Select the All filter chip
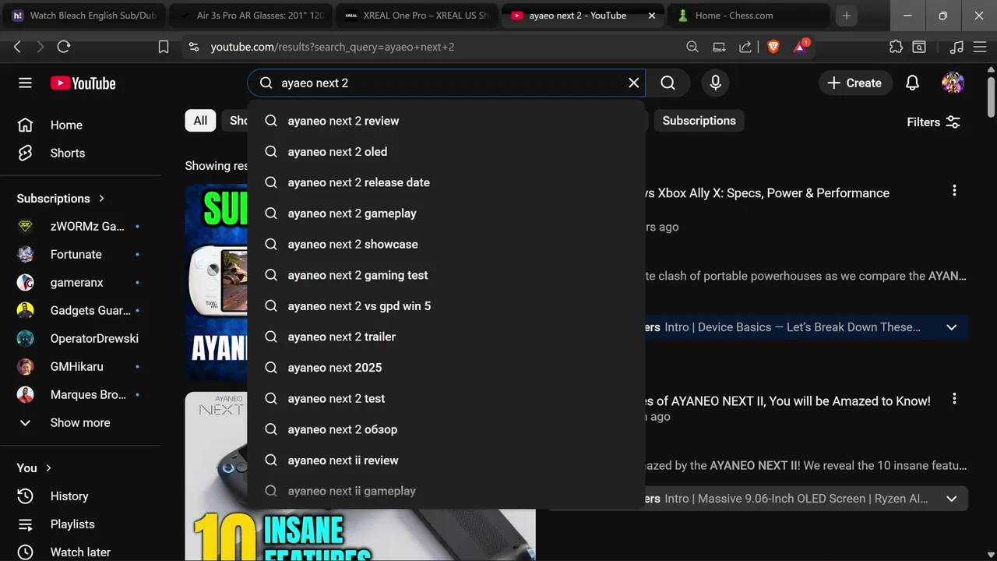The width and height of the screenshot is (997, 561). (200, 120)
